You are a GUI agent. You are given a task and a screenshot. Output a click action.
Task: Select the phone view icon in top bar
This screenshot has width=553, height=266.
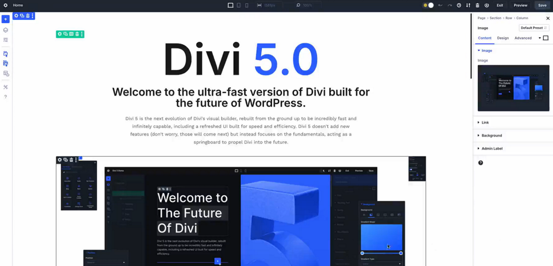tap(247, 6)
